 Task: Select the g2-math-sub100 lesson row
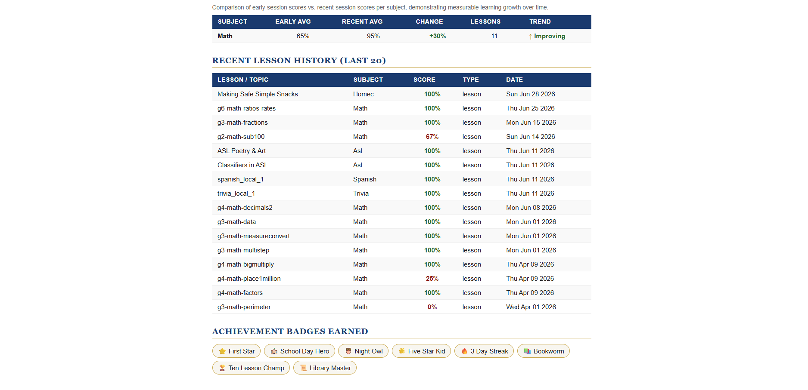click(x=401, y=137)
